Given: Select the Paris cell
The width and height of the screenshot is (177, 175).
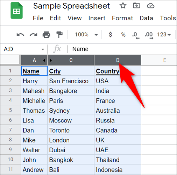Looking at the screenshot, I should pos(71,100).
